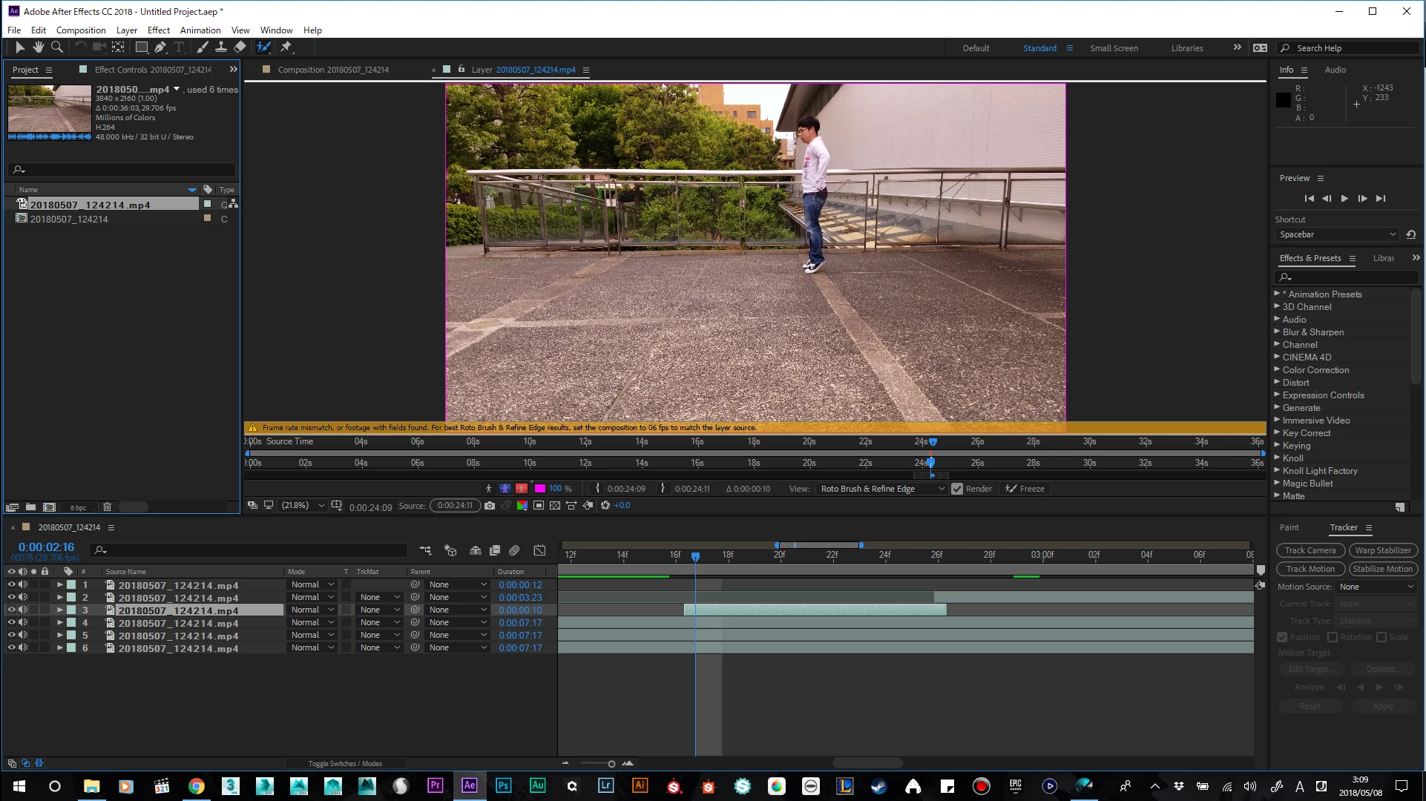The height and width of the screenshot is (801, 1426).
Task: Select the Brush tool in toolbar
Action: tap(202, 47)
